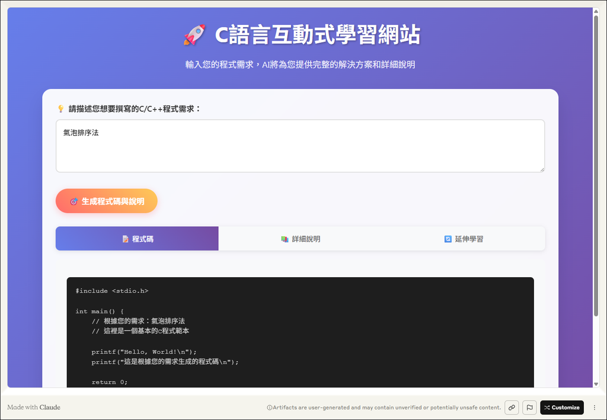Screen dimensions: 607x420
Task: Click the document icon on 程式碼 tab
Action: click(126, 239)
